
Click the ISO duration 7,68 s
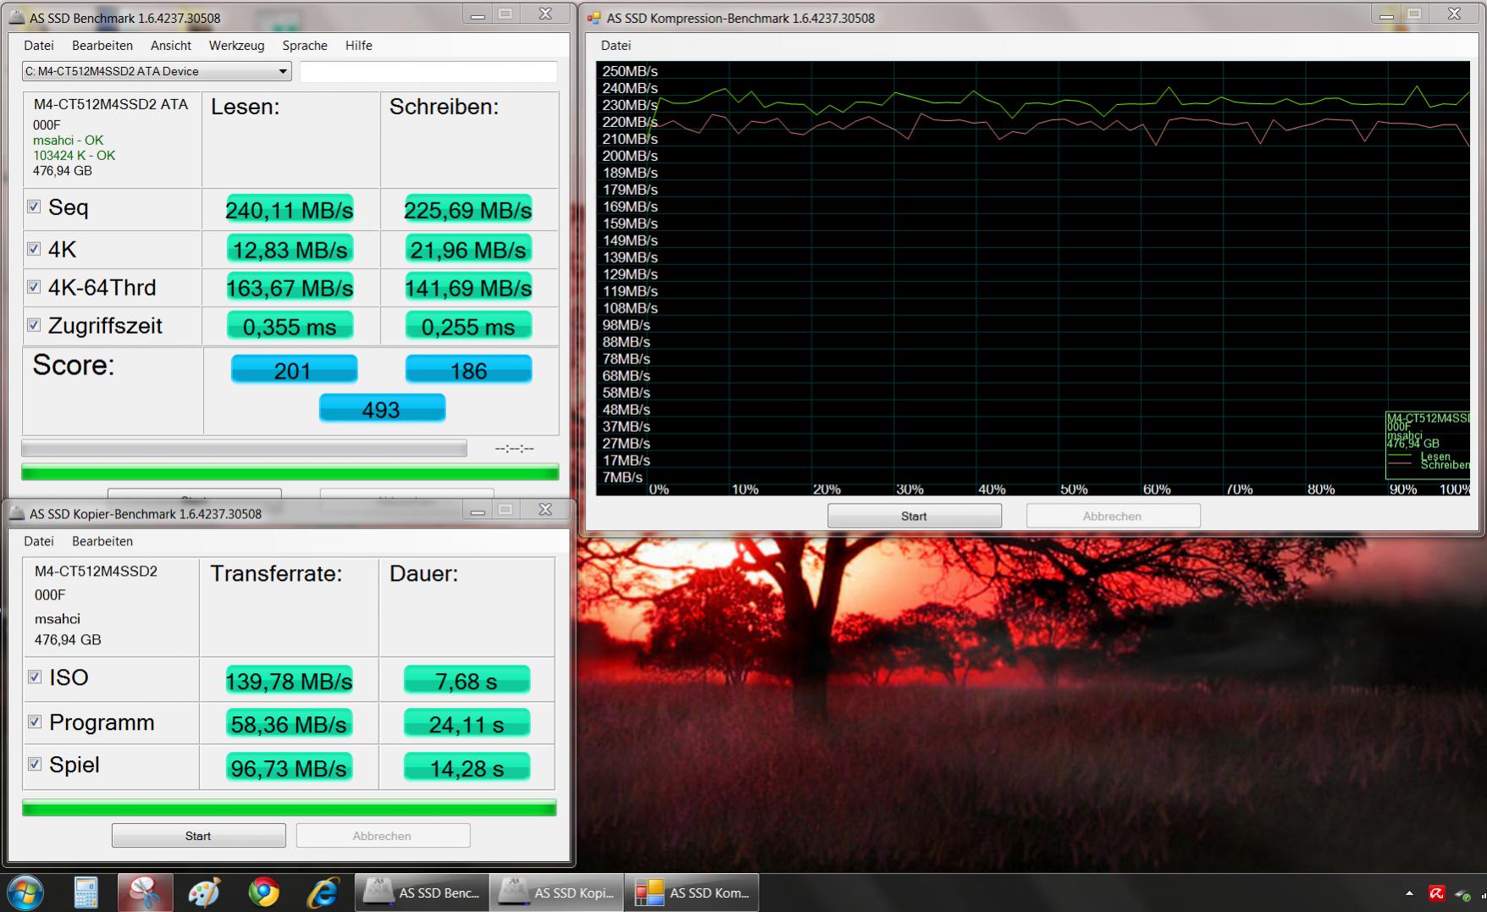tap(467, 681)
